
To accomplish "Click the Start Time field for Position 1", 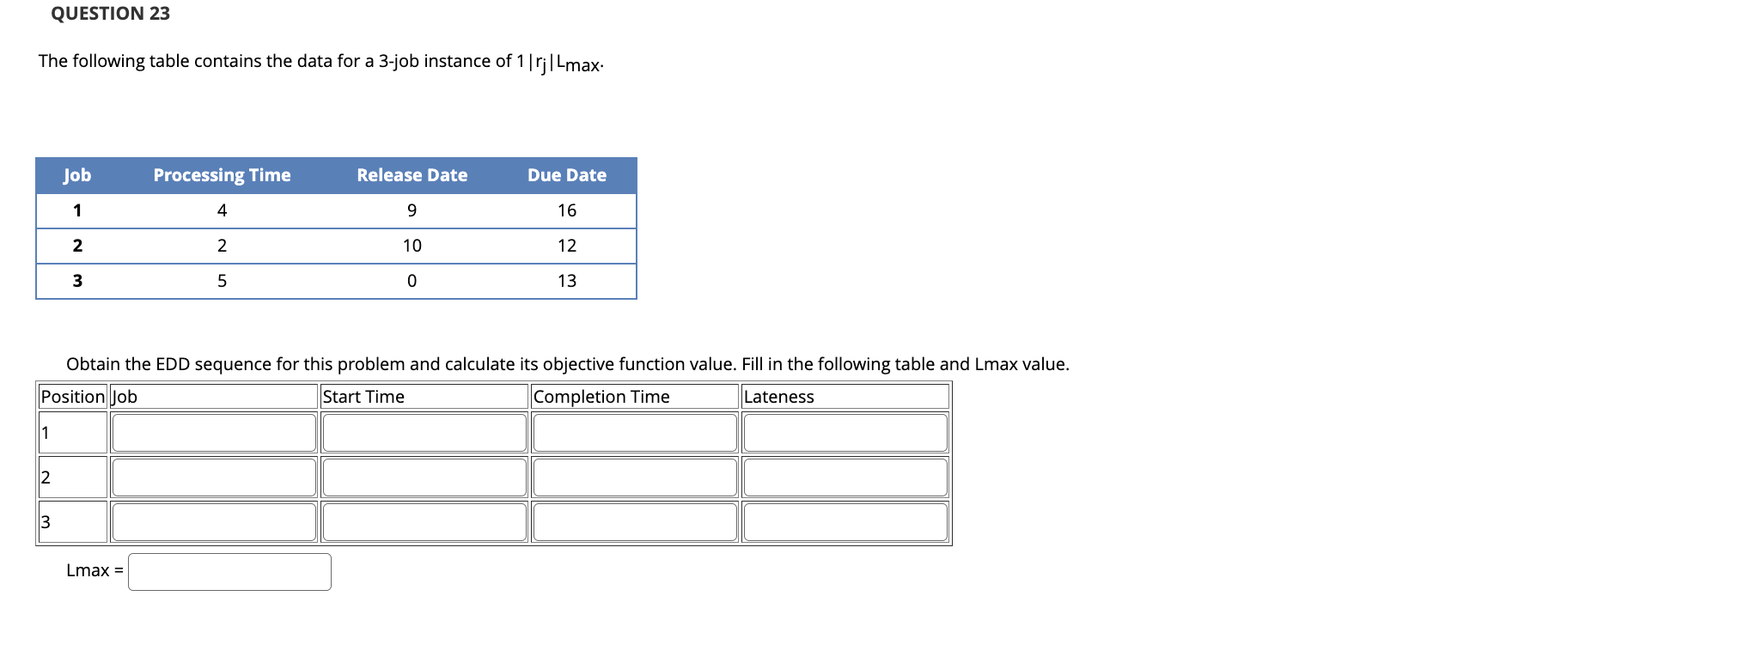I will click(x=424, y=432).
